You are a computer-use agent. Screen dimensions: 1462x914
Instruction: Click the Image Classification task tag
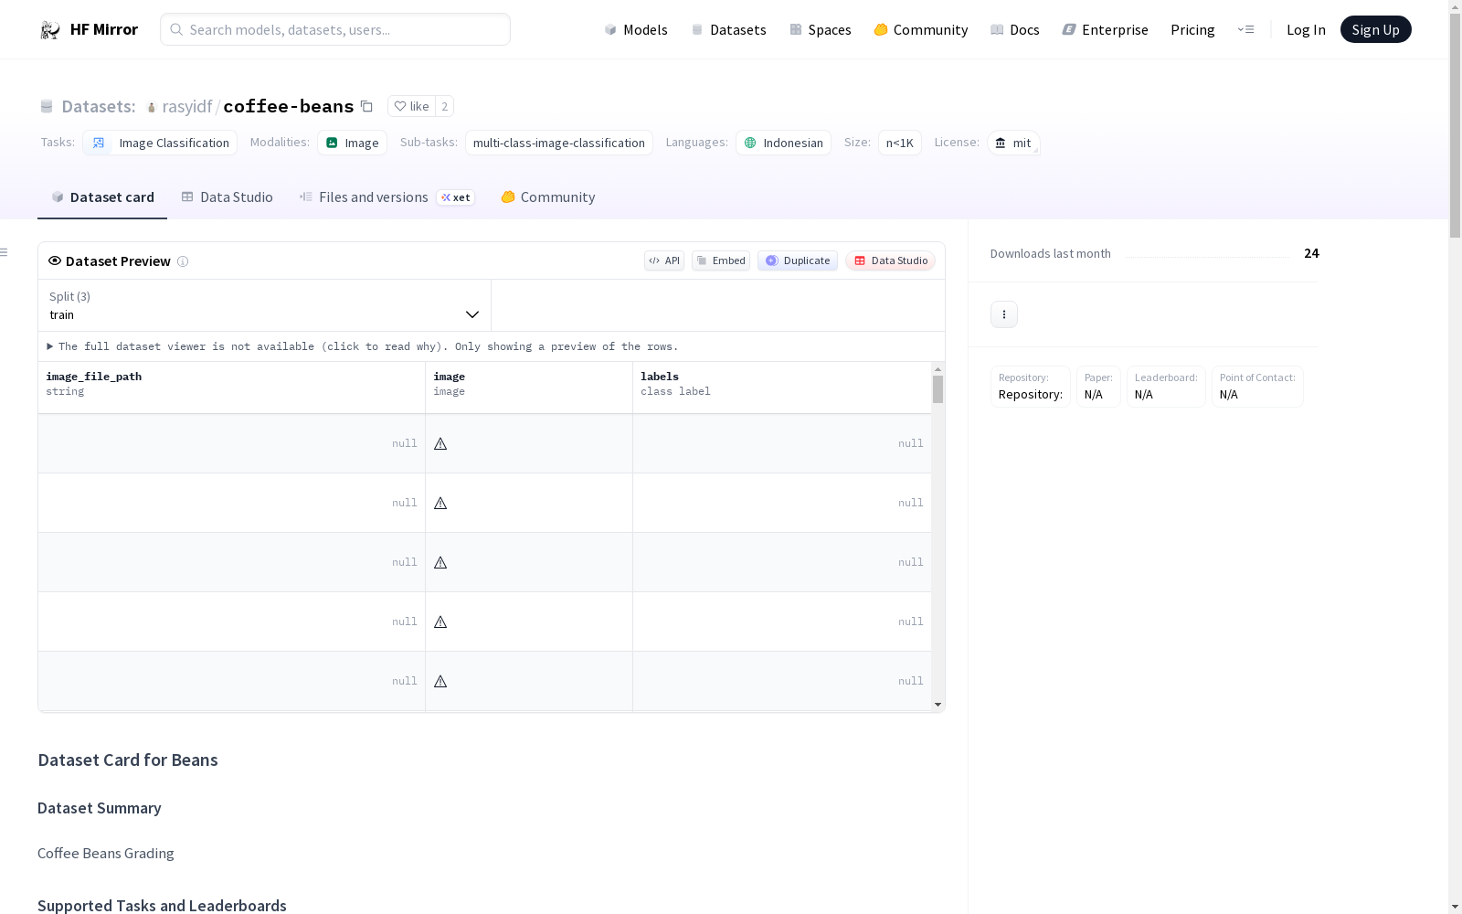click(x=160, y=143)
